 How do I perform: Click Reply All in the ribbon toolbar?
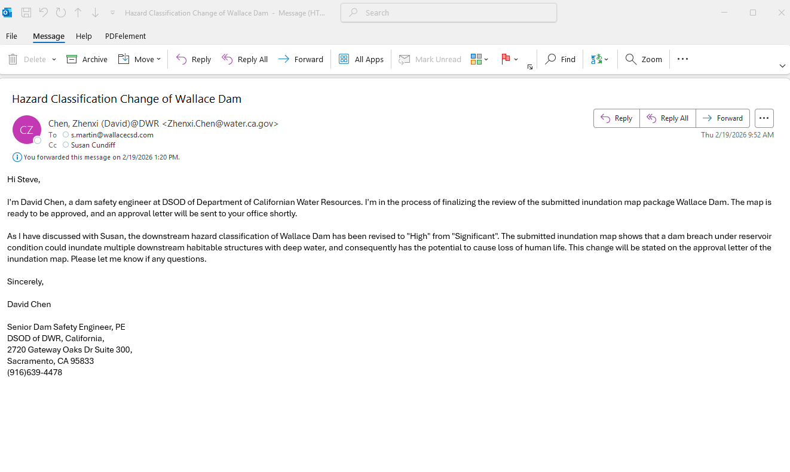coord(244,59)
